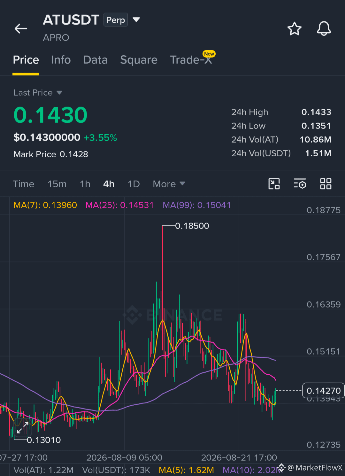
Task: Open price alert bell icon
Action: tap(324, 28)
